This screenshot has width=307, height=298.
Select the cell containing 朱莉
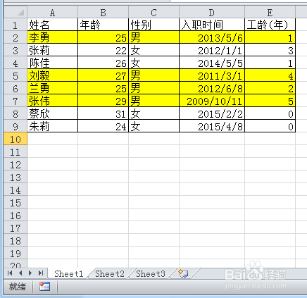click(x=52, y=126)
